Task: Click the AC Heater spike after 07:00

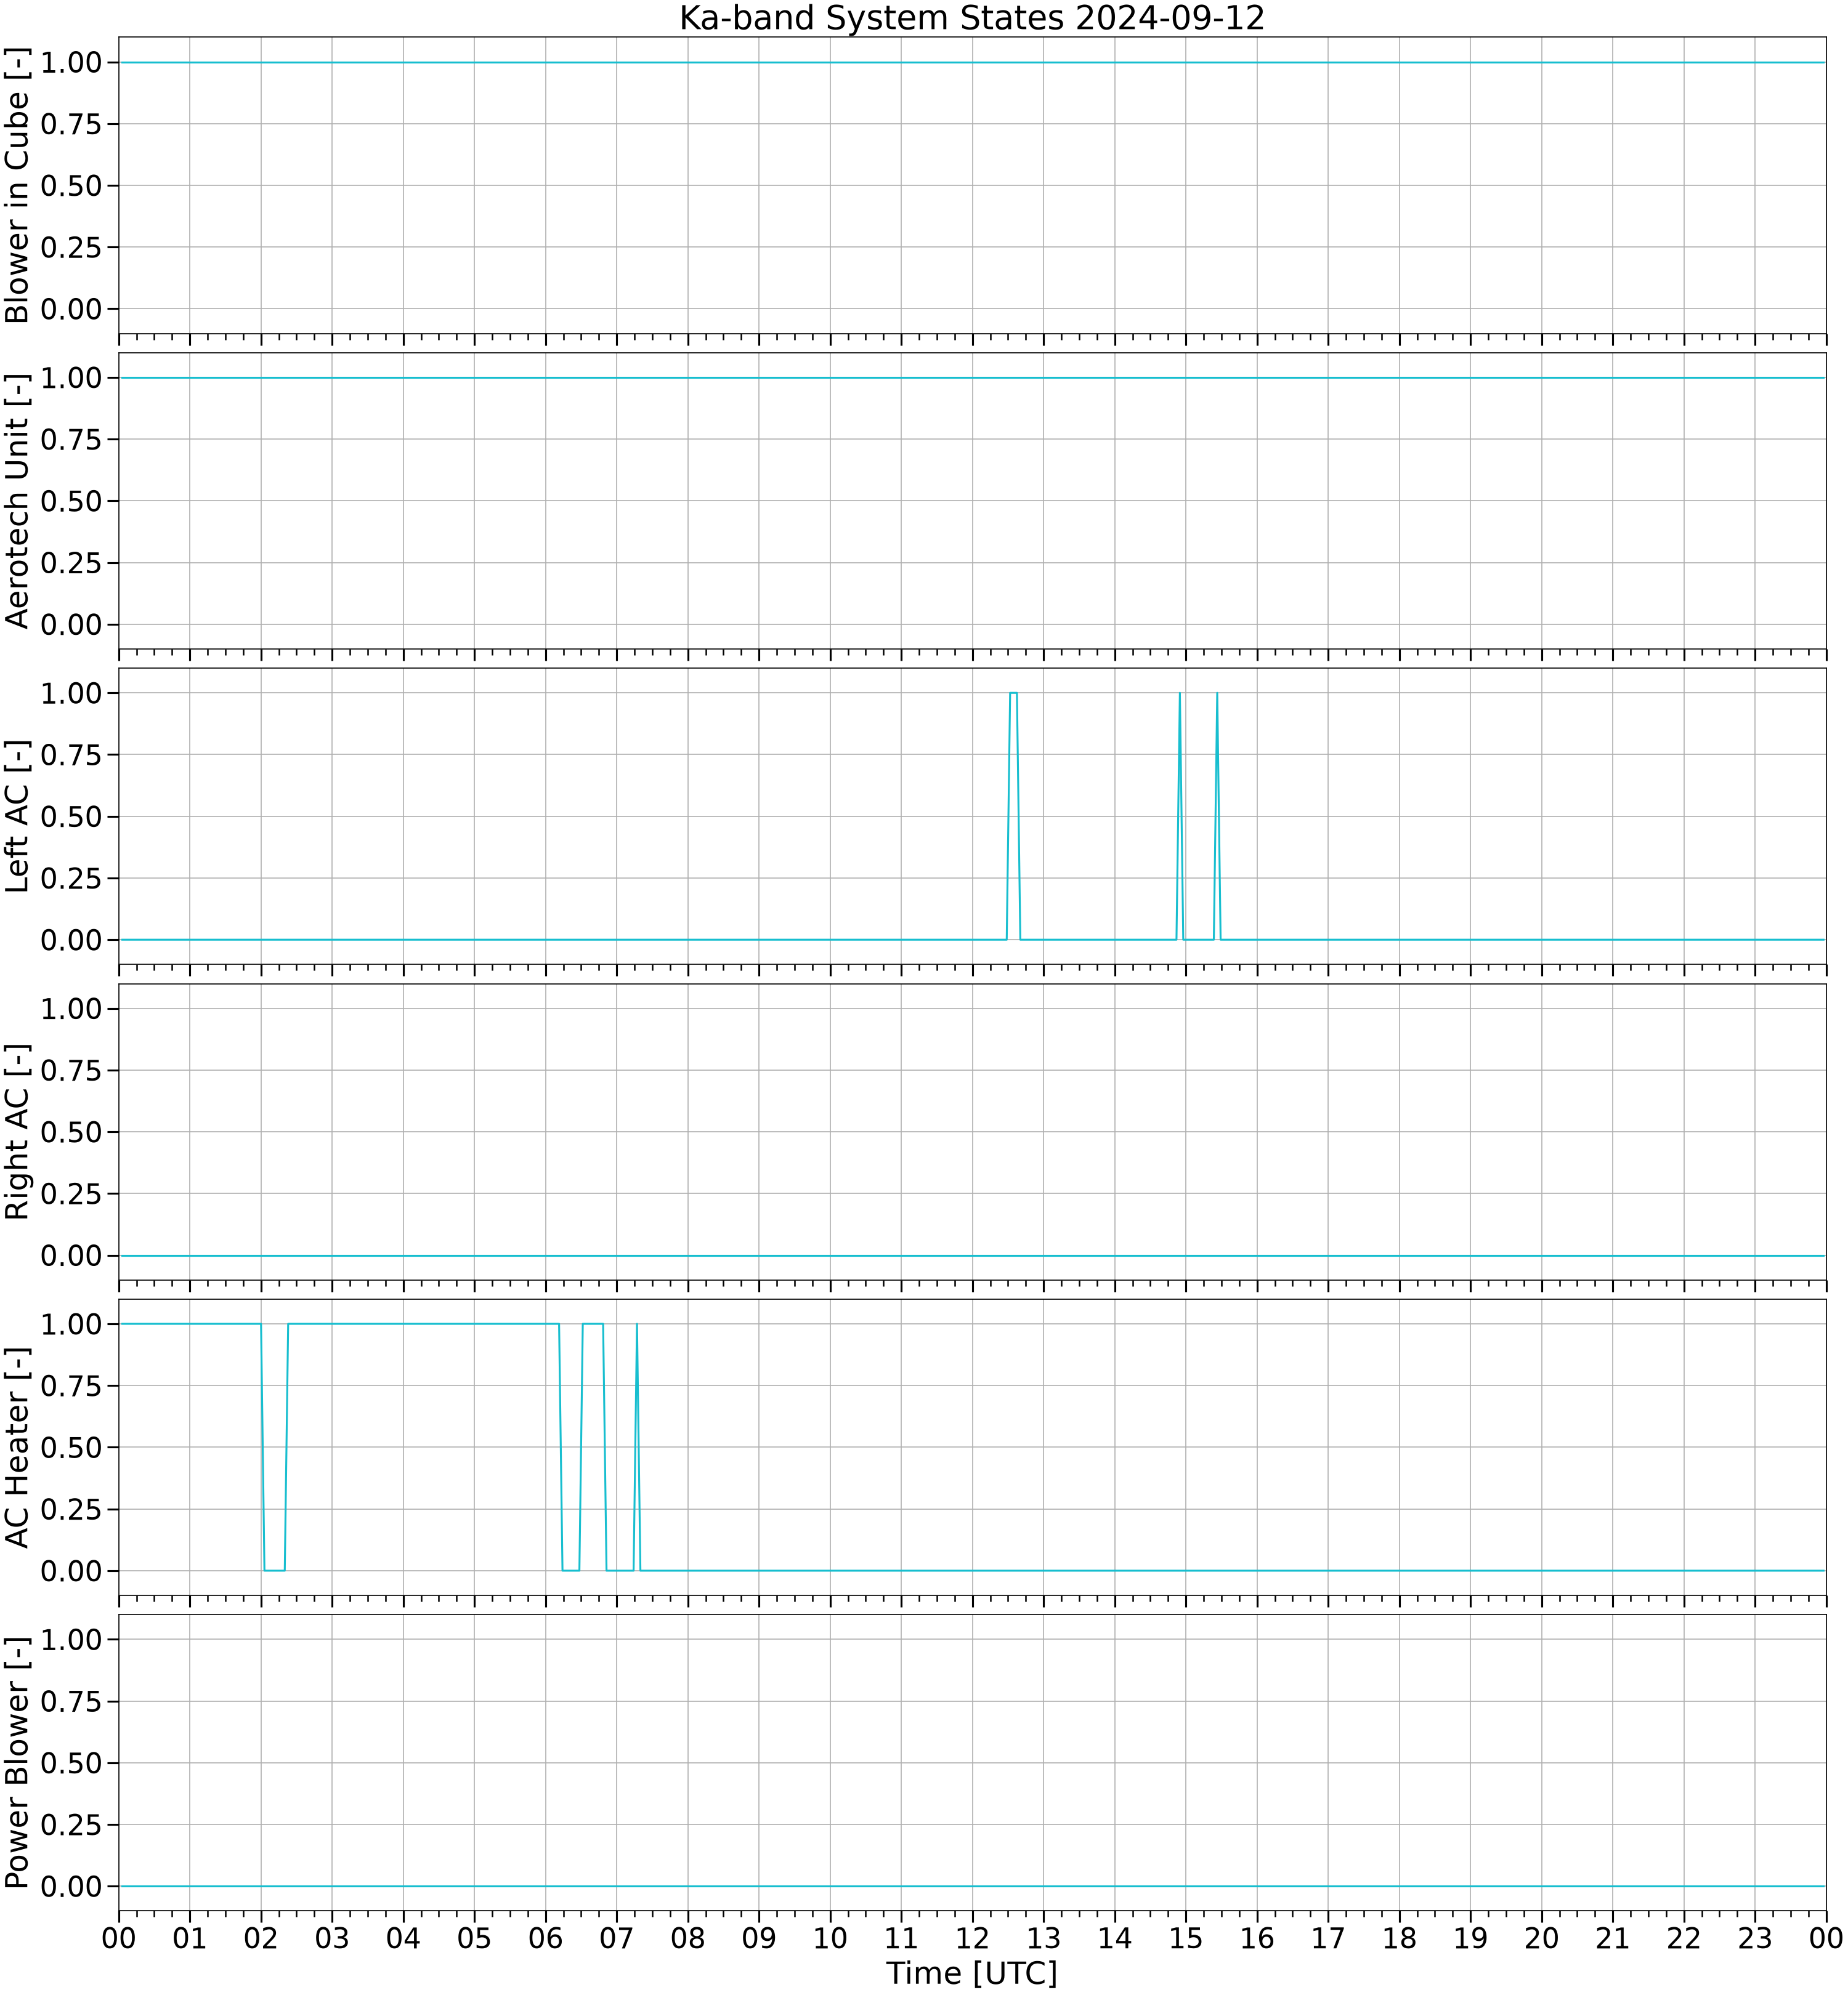Action: click(x=637, y=1447)
